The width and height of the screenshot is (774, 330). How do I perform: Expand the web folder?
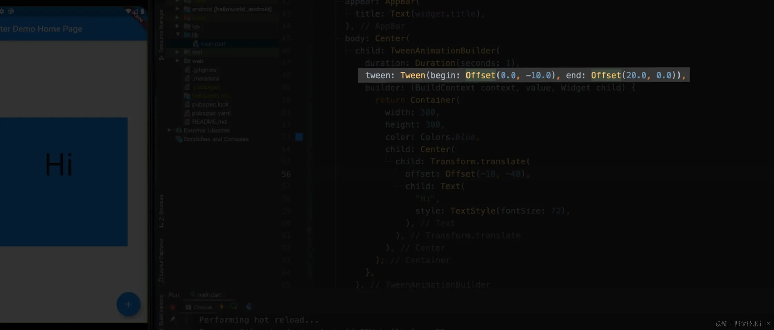(177, 61)
